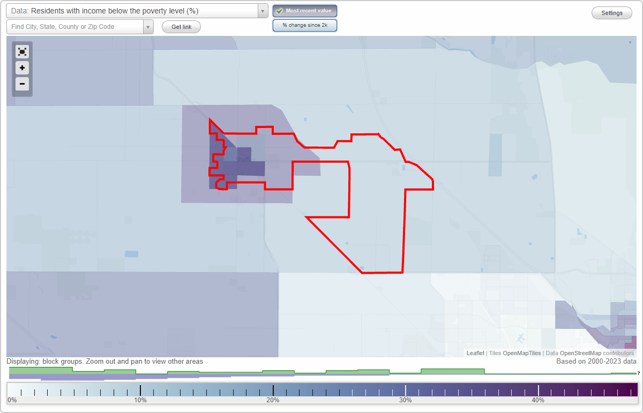Zoom out using the minus icon
Image resolution: width=643 pixels, height=413 pixels.
[x=22, y=84]
